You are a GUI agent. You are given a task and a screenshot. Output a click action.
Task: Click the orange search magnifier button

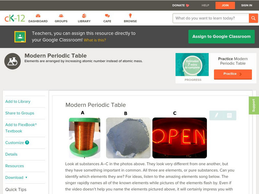coord(253,18)
